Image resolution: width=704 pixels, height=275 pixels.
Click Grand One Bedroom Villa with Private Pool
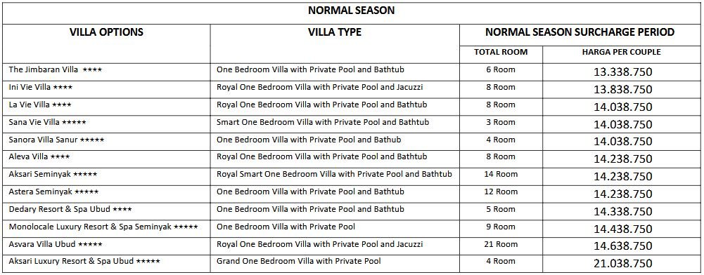[299, 261]
